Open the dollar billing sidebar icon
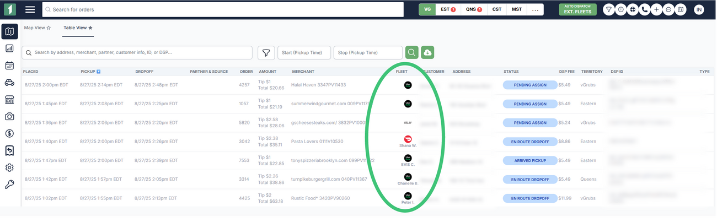The width and height of the screenshot is (717, 222). [x=9, y=133]
